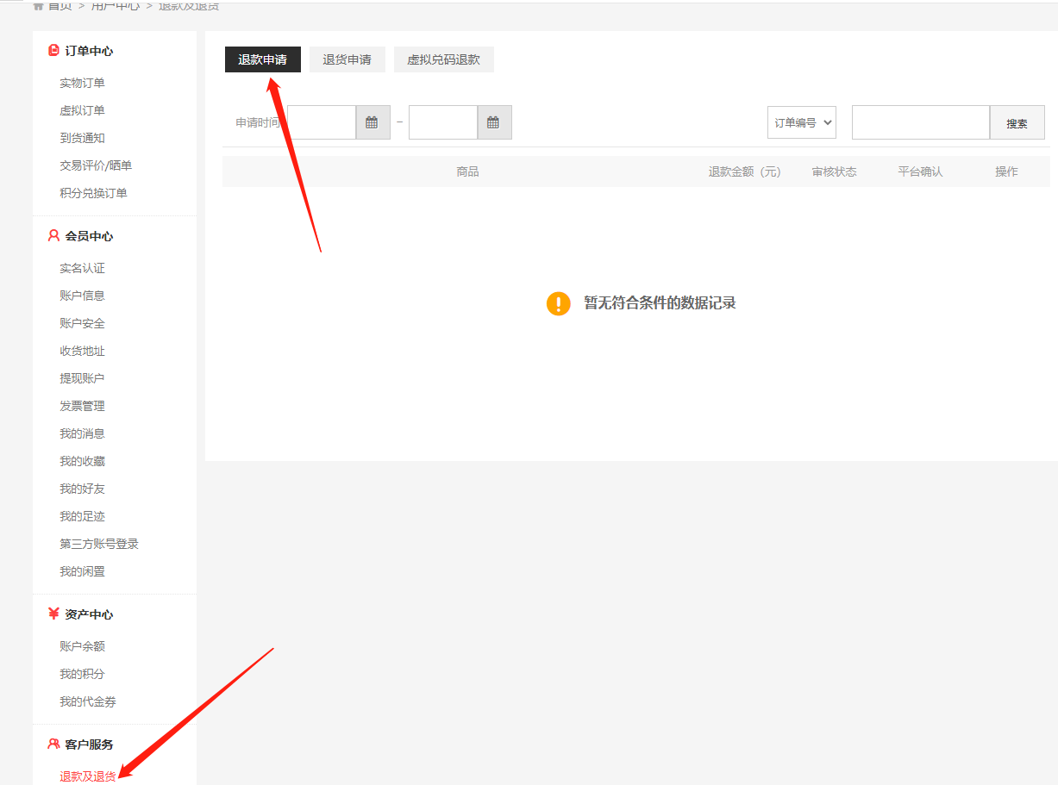Click the search keyword input field
Screen dimensions: 1058x785
point(920,122)
